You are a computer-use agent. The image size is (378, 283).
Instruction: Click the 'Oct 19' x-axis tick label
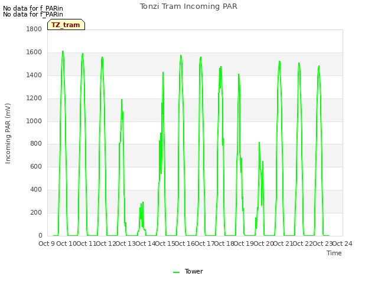click(x=244, y=243)
